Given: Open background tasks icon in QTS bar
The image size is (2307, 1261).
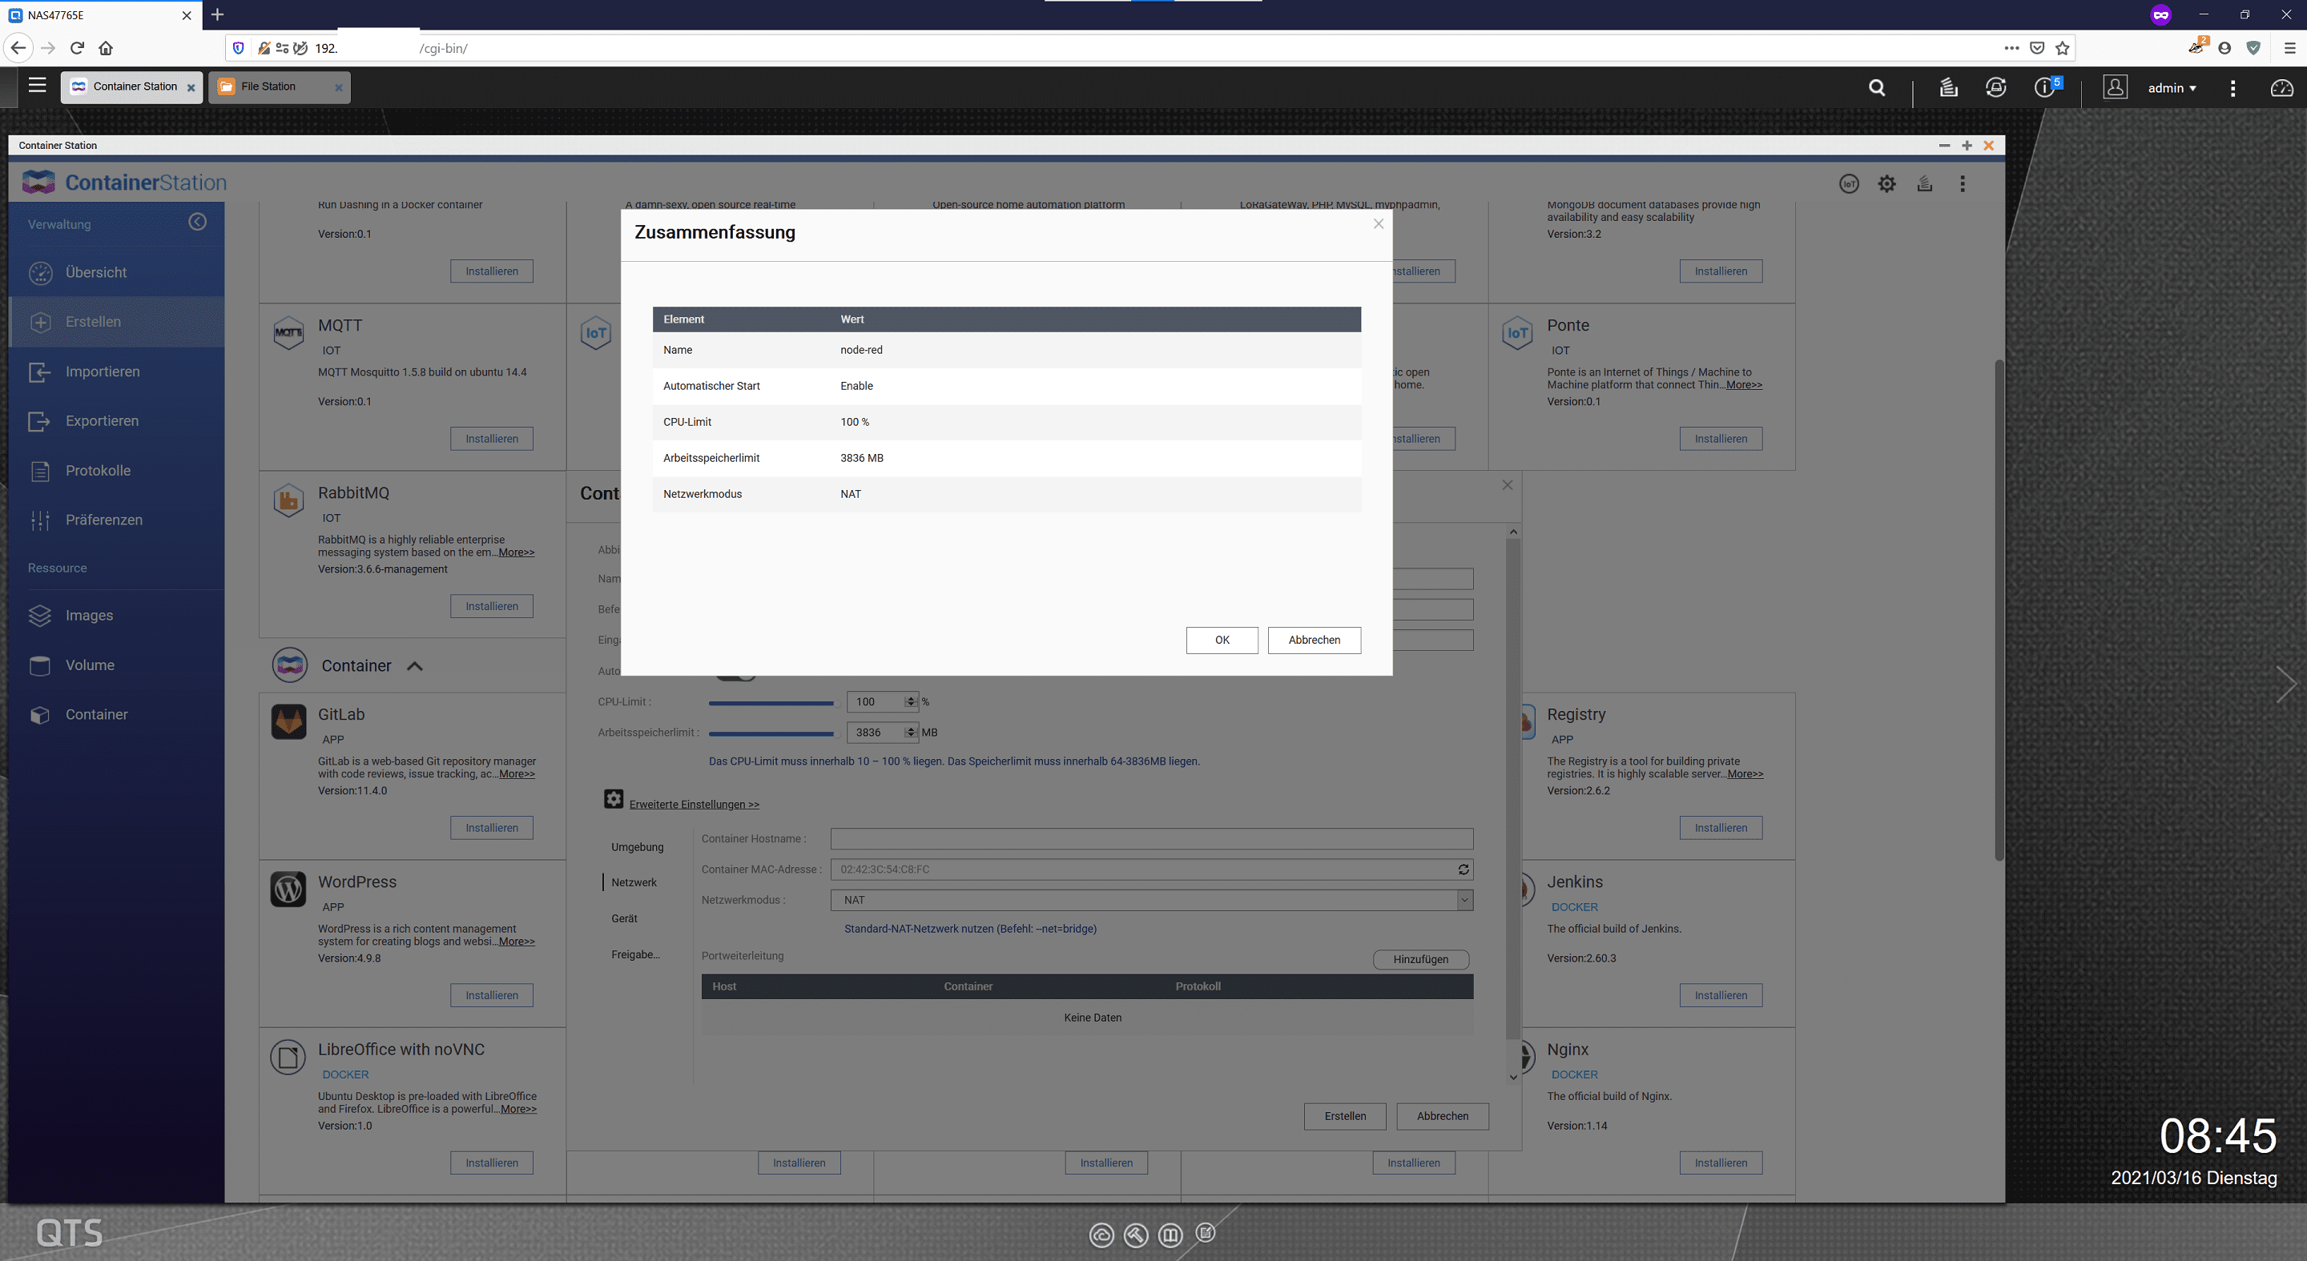Looking at the screenshot, I should [1948, 88].
